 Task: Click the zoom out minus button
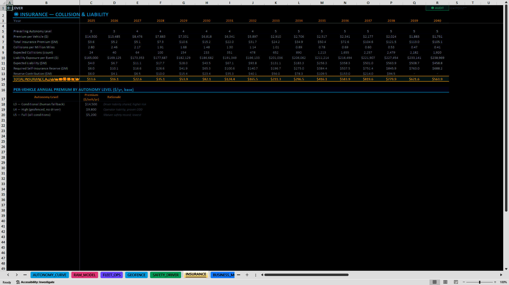464,282
